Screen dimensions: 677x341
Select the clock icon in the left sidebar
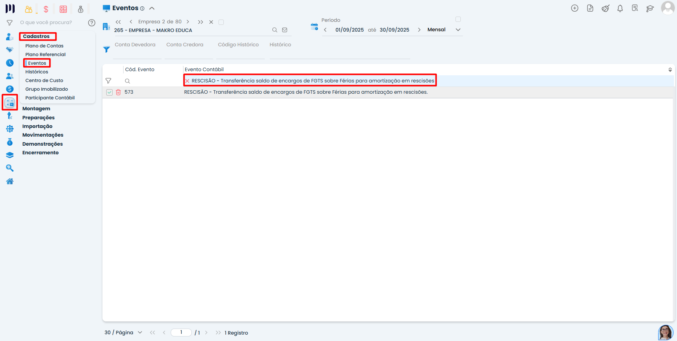pyautogui.click(x=10, y=63)
